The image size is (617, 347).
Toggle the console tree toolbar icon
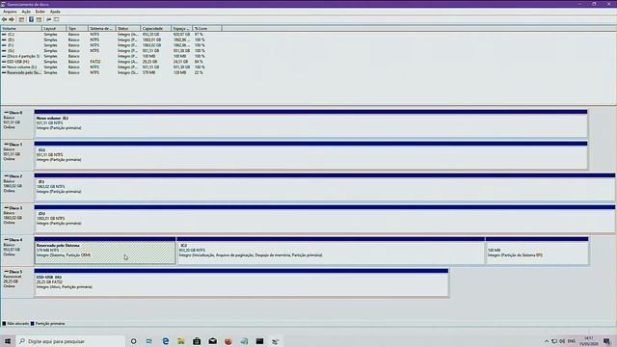pyautogui.click(x=21, y=19)
